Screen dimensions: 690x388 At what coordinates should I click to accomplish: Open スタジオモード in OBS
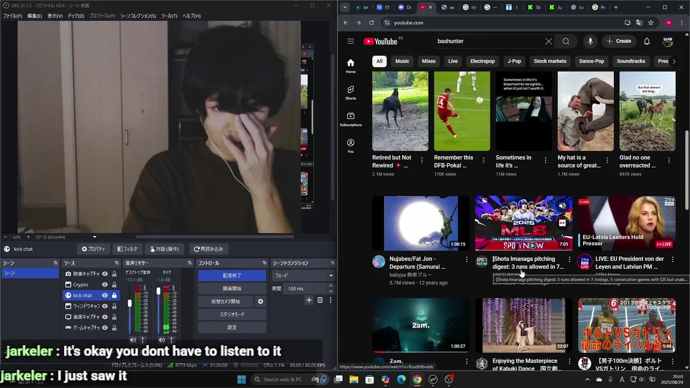point(232,314)
